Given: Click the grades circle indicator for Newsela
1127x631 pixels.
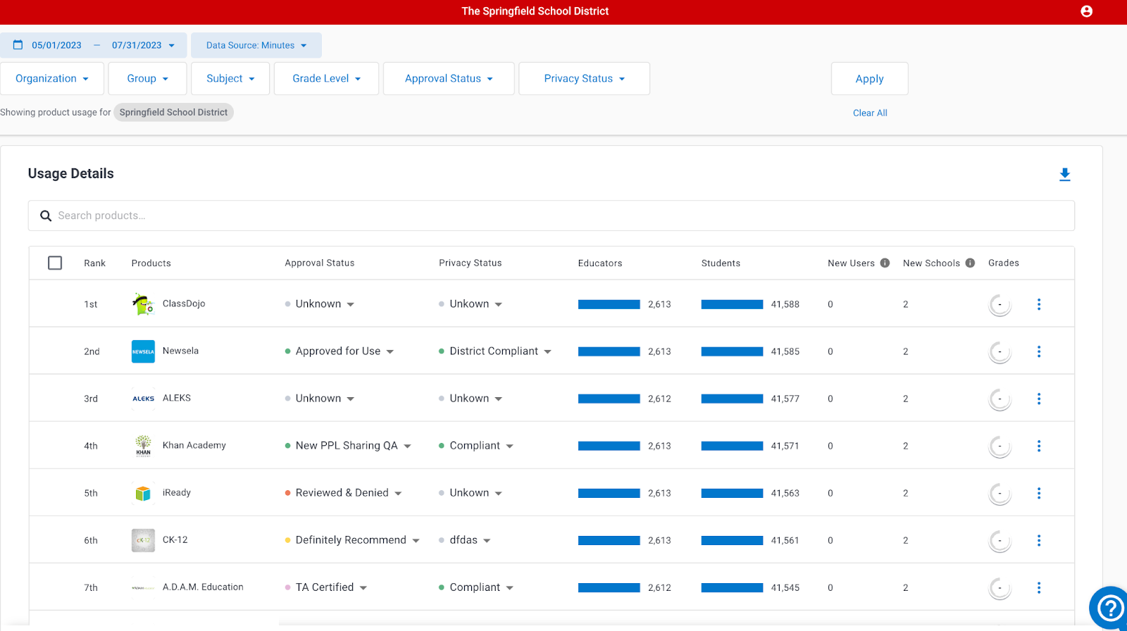Looking at the screenshot, I should 1000,351.
